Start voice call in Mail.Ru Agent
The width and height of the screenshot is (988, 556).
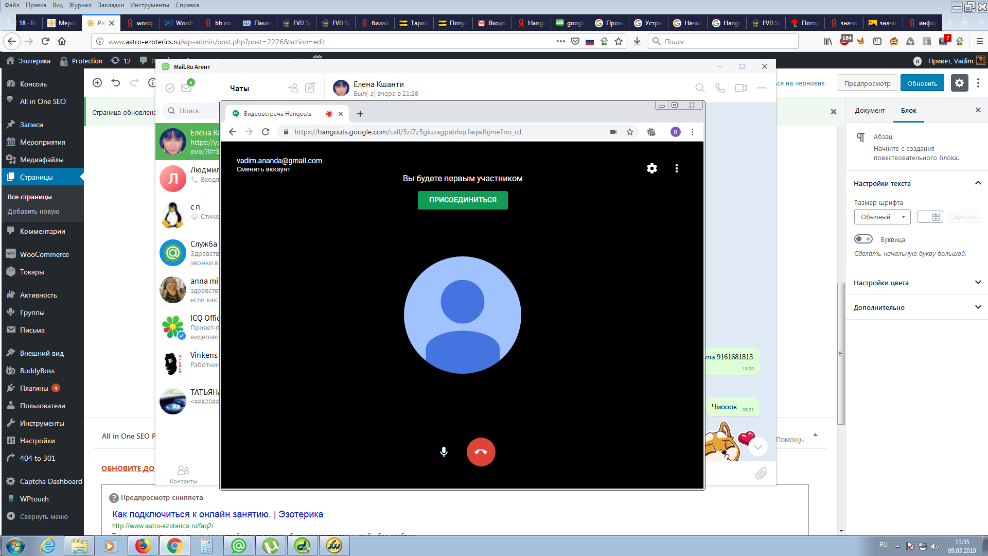(x=720, y=88)
